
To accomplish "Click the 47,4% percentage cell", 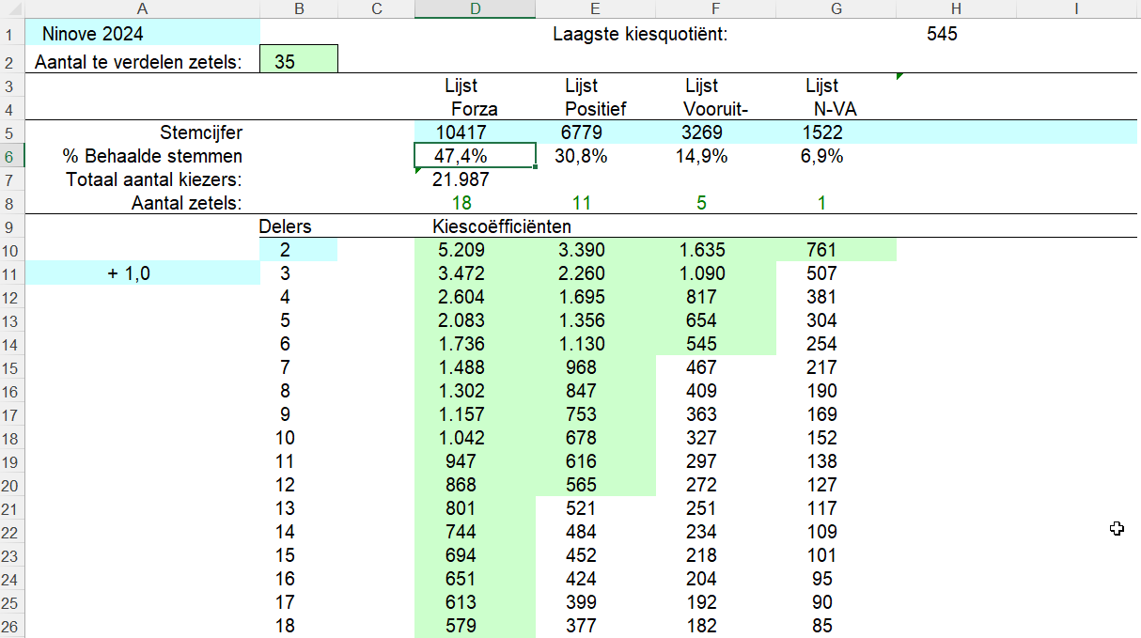I will click(x=475, y=156).
